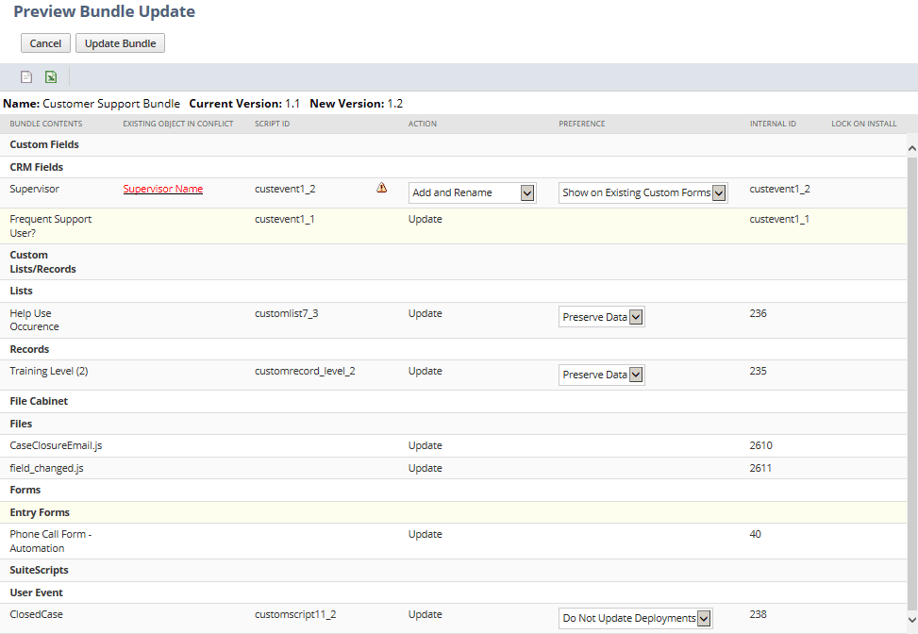The image size is (918, 634).
Task: Click the Excel export icon
Action: pyautogui.click(x=51, y=76)
